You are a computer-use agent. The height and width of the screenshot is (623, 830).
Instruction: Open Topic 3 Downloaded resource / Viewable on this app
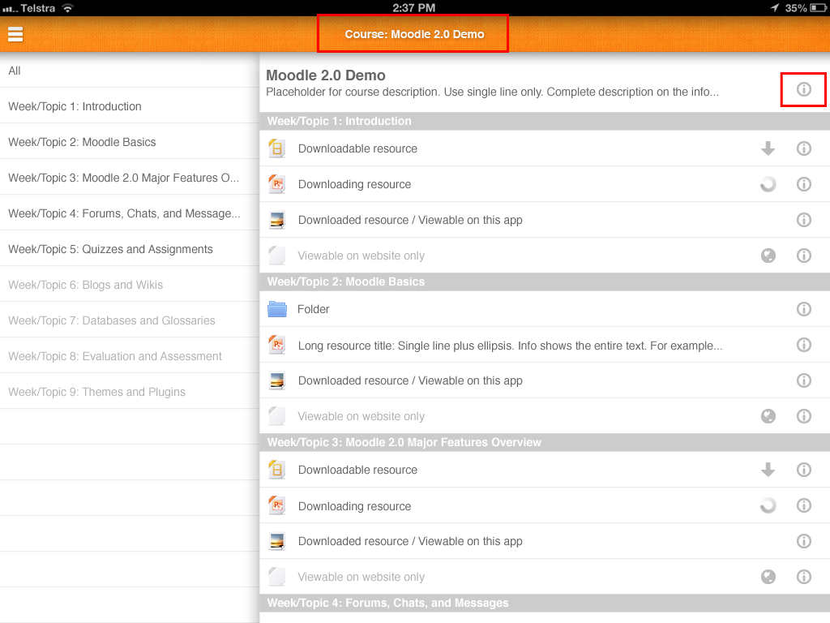(409, 541)
